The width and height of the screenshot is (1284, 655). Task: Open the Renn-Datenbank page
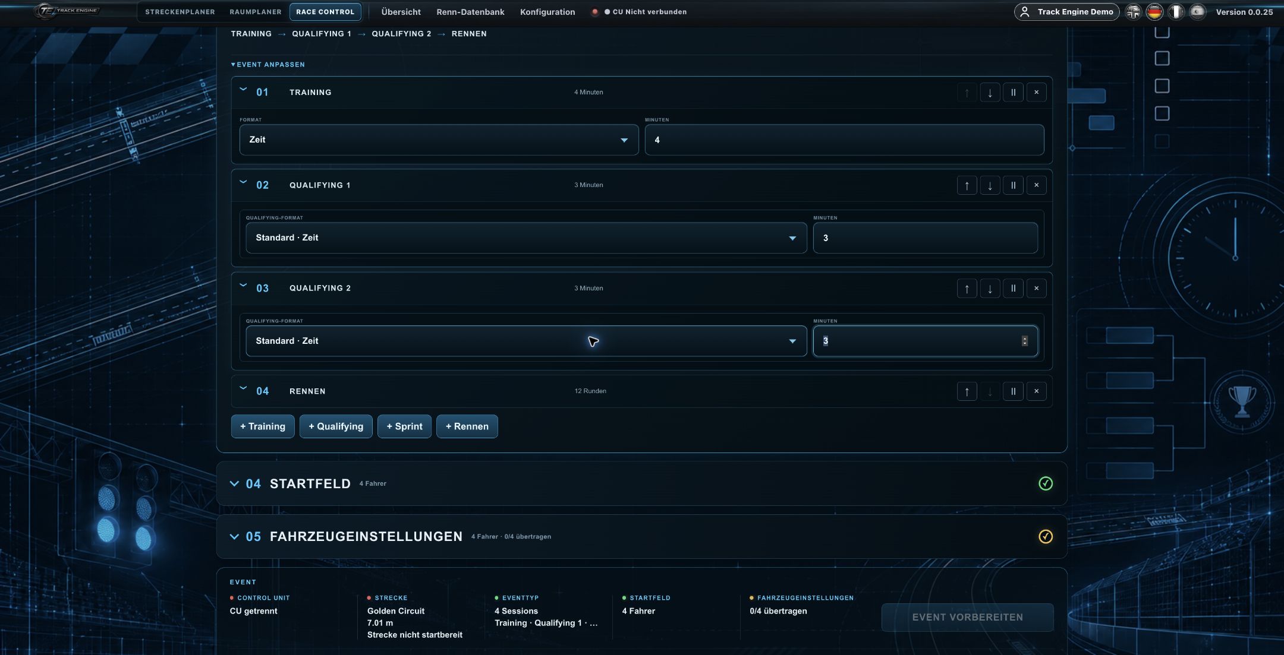point(470,12)
